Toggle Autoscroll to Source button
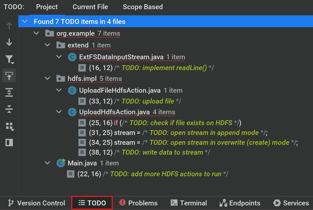 pos(9,76)
